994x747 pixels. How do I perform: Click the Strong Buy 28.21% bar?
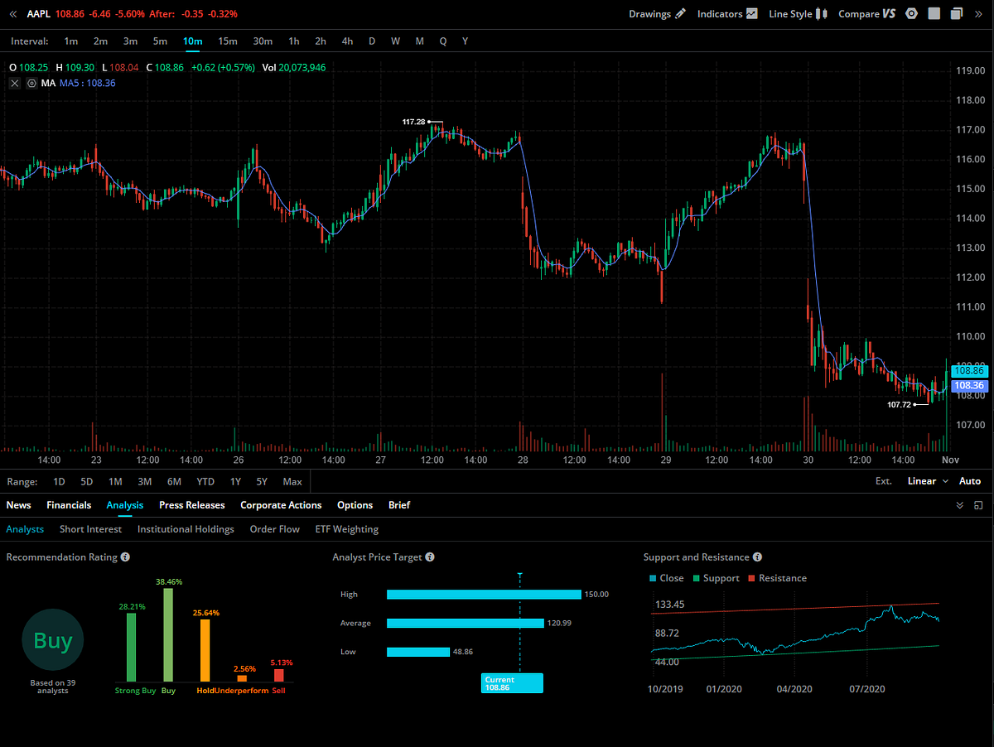point(131,648)
